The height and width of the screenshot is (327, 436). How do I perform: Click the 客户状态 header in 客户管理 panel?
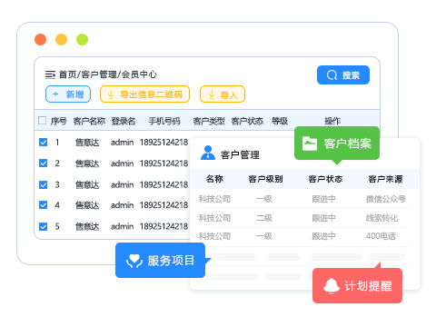click(x=325, y=179)
